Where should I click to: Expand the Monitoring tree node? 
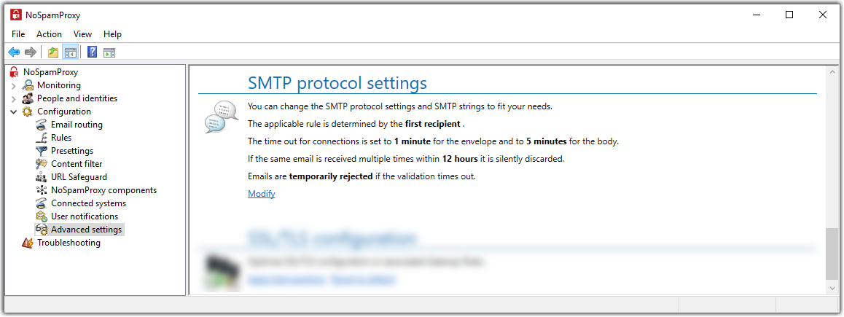[13, 85]
